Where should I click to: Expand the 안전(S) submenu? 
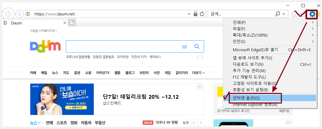[x=313, y=41]
